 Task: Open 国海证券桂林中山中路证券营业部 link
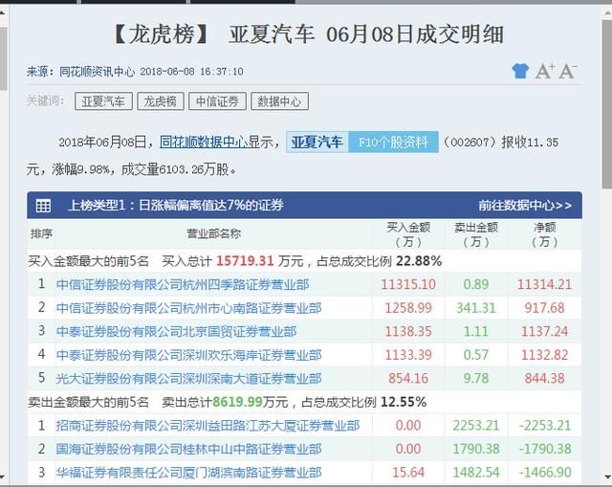coord(189,449)
